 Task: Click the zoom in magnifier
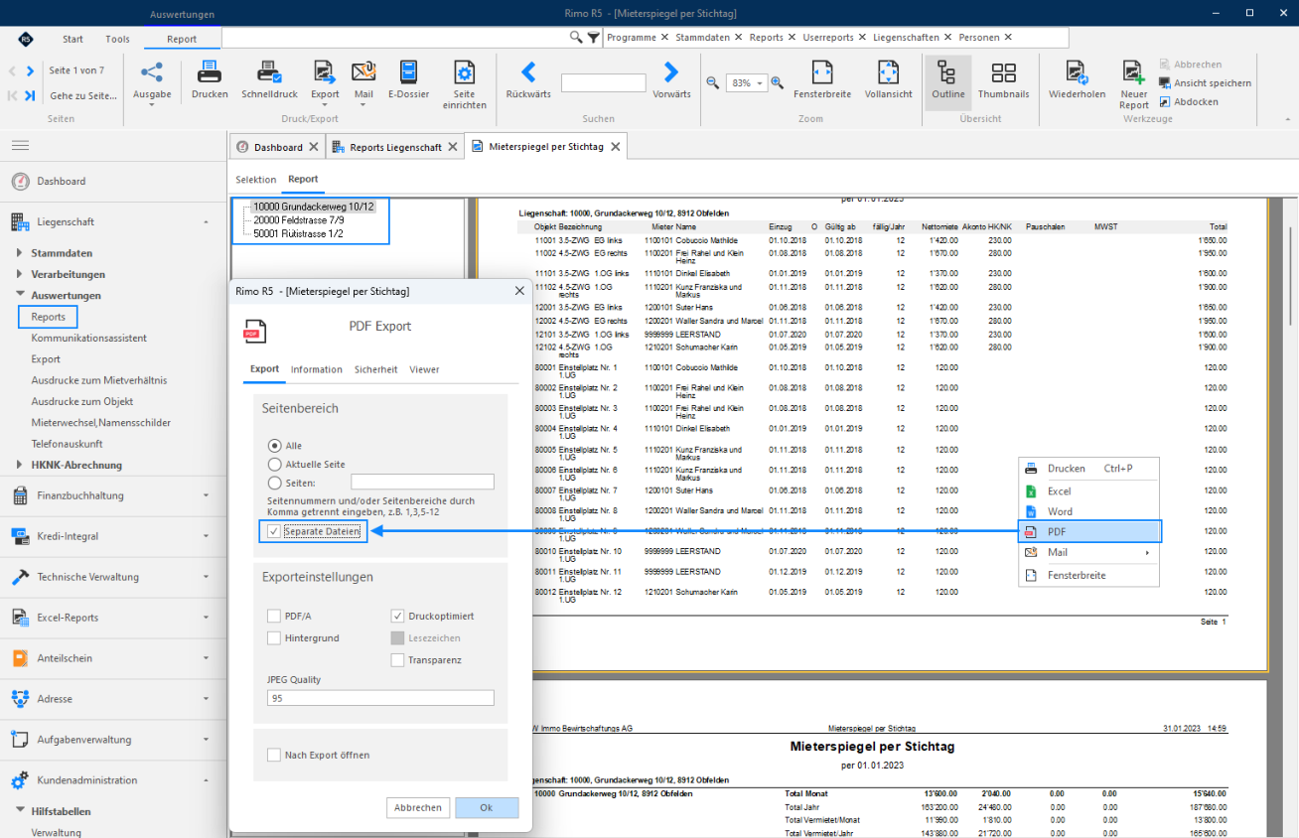777,83
